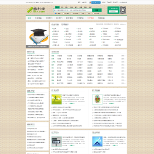The image size is (154, 154).
Task: Open the Springer link
Action: (68, 37)
